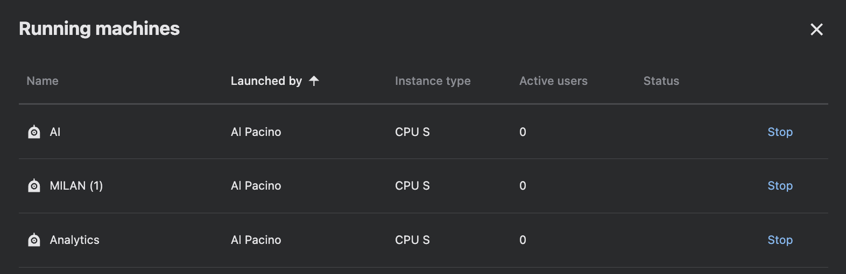The height and width of the screenshot is (274, 846).
Task: Click Al Pacino in the AI row
Action: 256,132
